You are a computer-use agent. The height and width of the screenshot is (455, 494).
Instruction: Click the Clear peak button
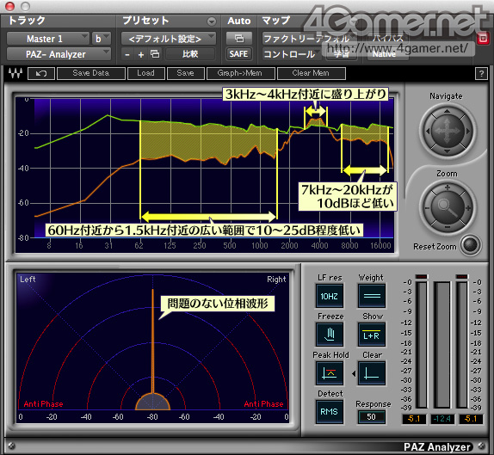(x=372, y=373)
